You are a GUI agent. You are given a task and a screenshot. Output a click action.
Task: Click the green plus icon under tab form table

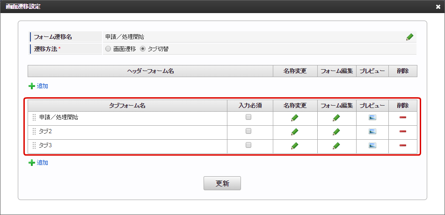[31, 163]
